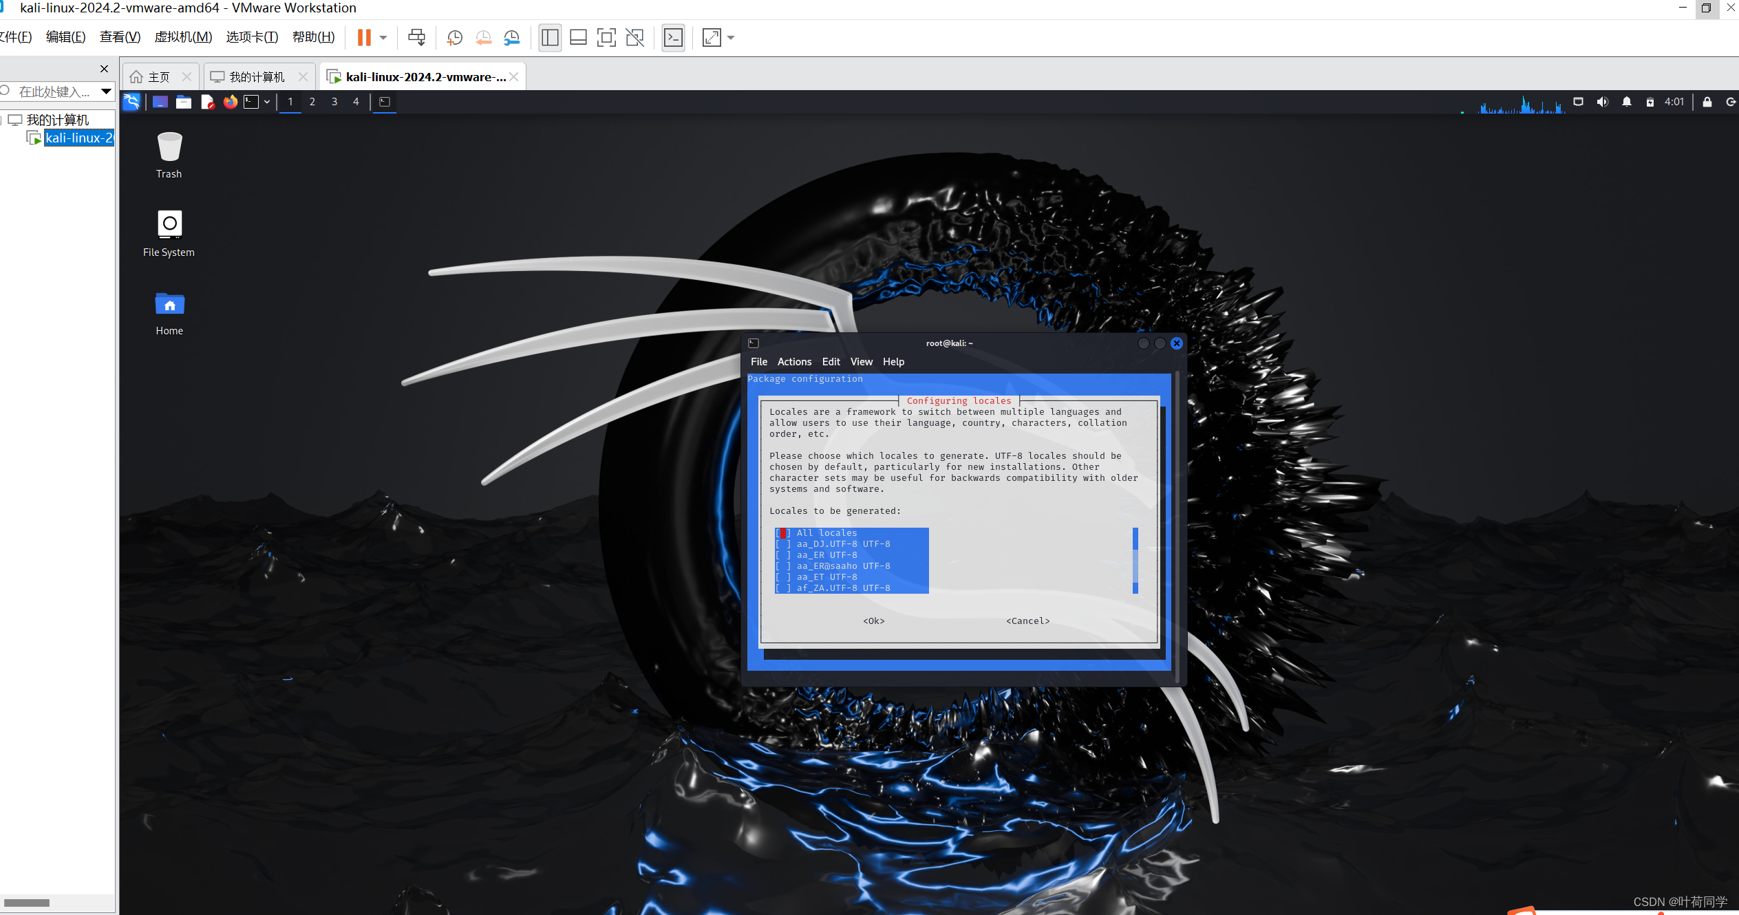Take a snapshot of this virtual machine
Image resolution: width=1739 pixels, height=915 pixels.
pos(454,38)
